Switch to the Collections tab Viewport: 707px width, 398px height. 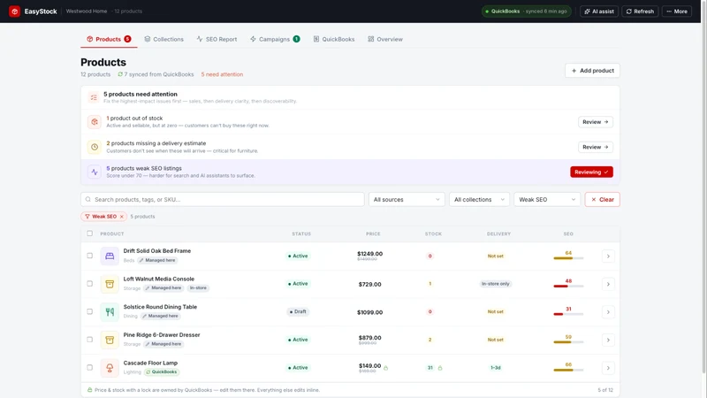pos(163,39)
